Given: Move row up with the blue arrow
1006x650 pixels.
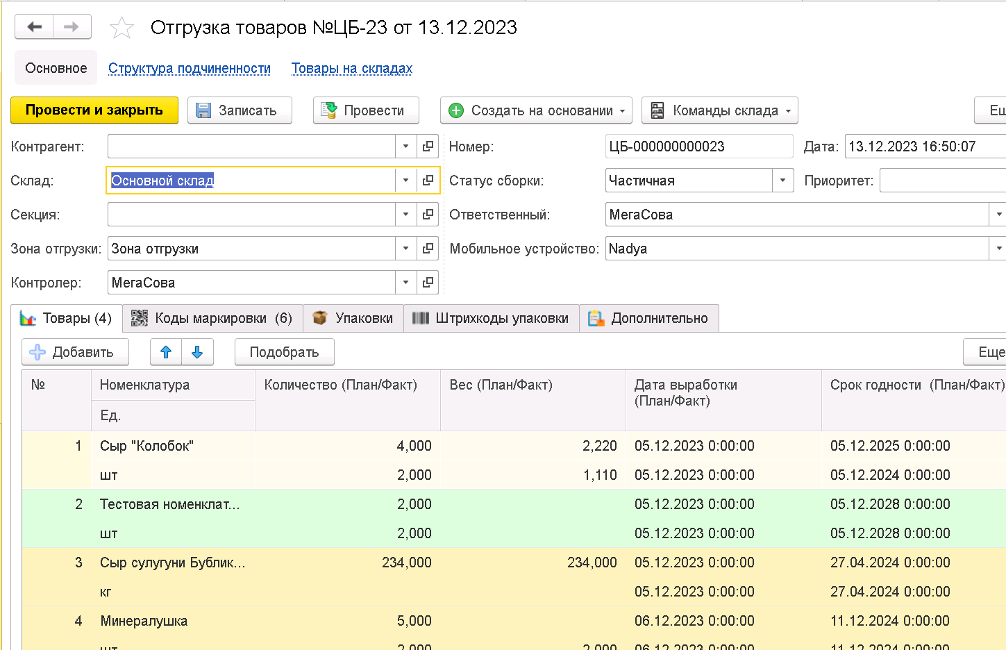Looking at the screenshot, I should [166, 352].
